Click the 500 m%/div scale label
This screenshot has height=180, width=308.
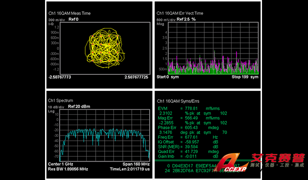pos(166,20)
